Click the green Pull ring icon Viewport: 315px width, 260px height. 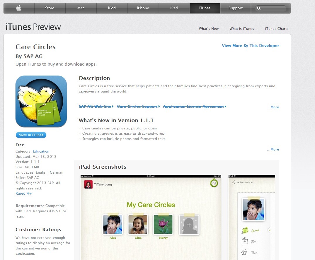pyautogui.click(x=214, y=183)
